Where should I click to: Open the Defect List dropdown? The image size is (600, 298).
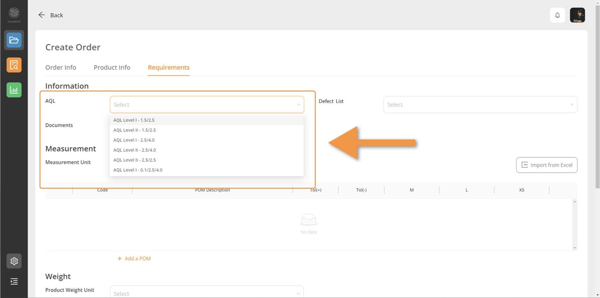coord(480,105)
